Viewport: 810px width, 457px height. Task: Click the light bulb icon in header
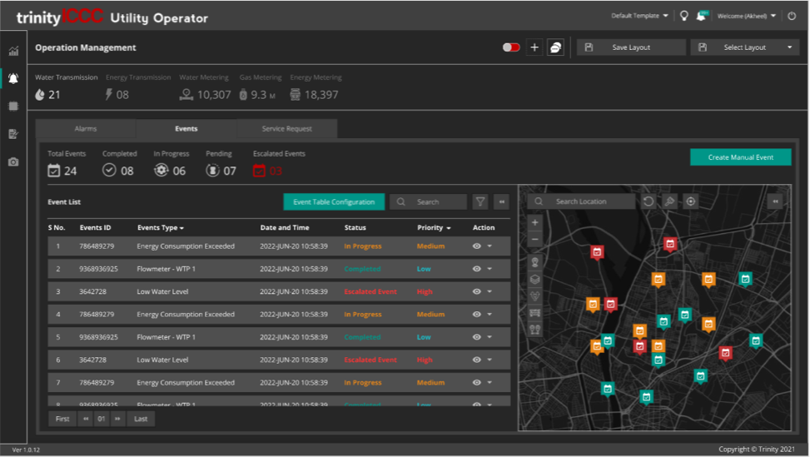(684, 16)
